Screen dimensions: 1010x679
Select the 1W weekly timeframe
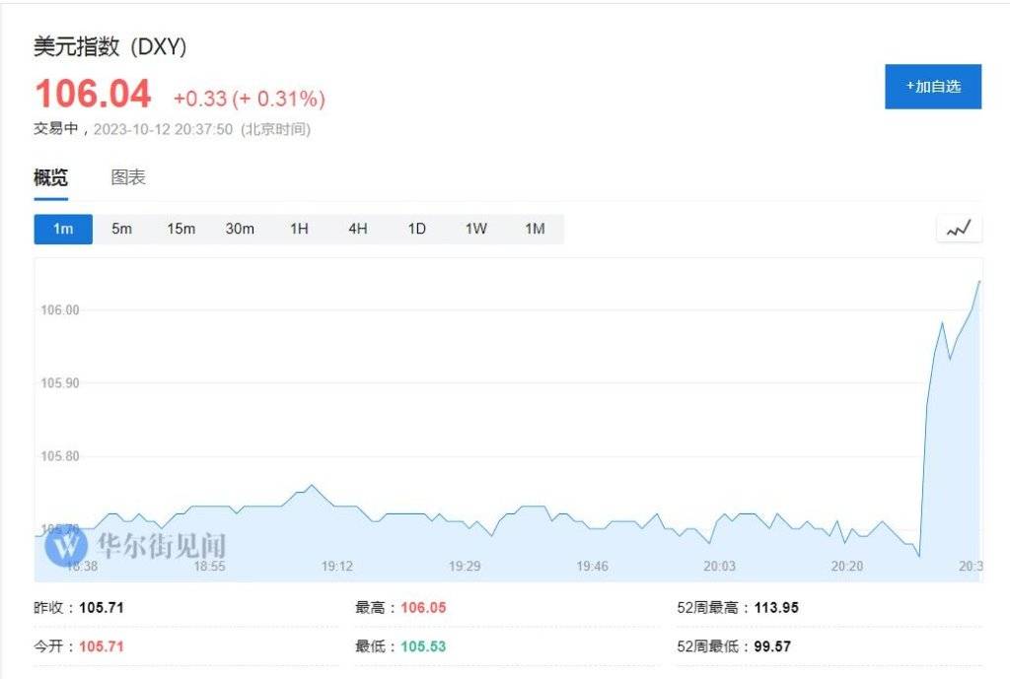[x=476, y=229]
